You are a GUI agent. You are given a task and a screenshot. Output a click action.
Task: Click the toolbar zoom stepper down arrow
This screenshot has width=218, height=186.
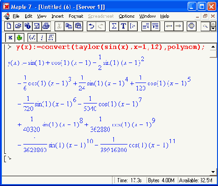(x=213, y=28)
